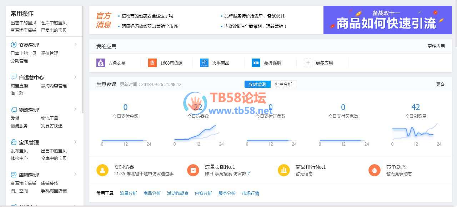Open the 流量分析 tab
The width and height of the screenshot is (457, 207).
[x=129, y=193]
